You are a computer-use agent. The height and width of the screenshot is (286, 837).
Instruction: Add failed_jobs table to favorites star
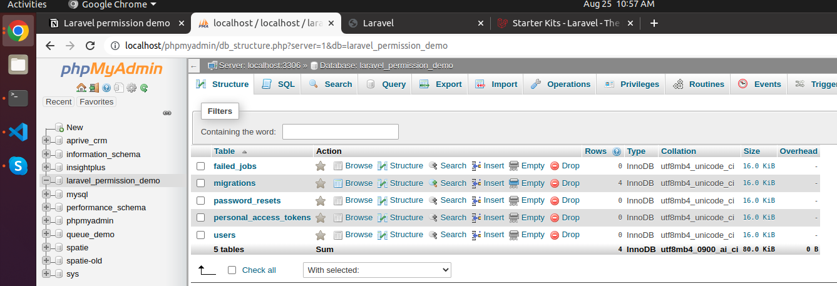[x=321, y=166]
